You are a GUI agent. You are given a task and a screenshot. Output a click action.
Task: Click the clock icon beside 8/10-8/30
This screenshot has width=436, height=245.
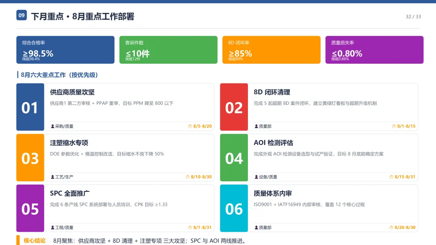(x=187, y=177)
